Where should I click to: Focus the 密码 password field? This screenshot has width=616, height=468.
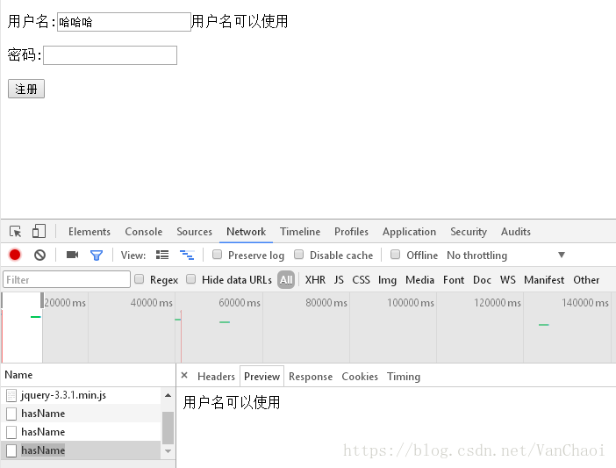pyautogui.click(x=110, y=55)
